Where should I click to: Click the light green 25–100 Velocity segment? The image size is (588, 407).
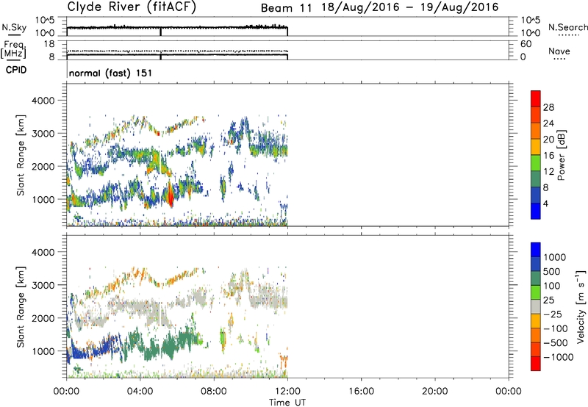(536, 292)
